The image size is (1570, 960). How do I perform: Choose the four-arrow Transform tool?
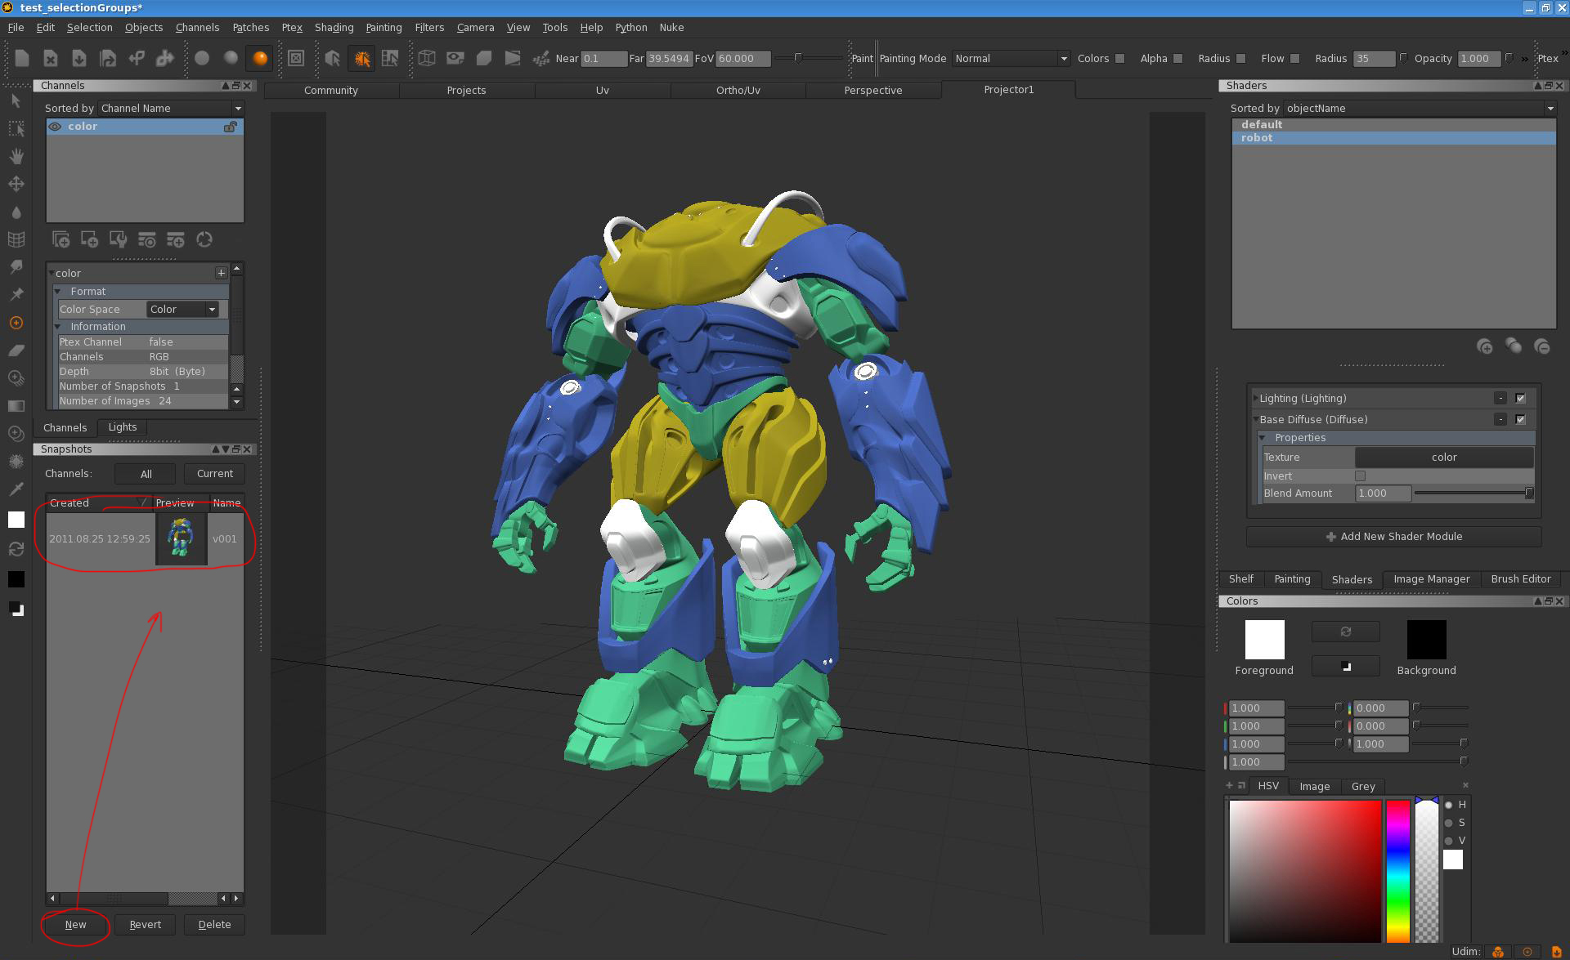tap(16, 184)
